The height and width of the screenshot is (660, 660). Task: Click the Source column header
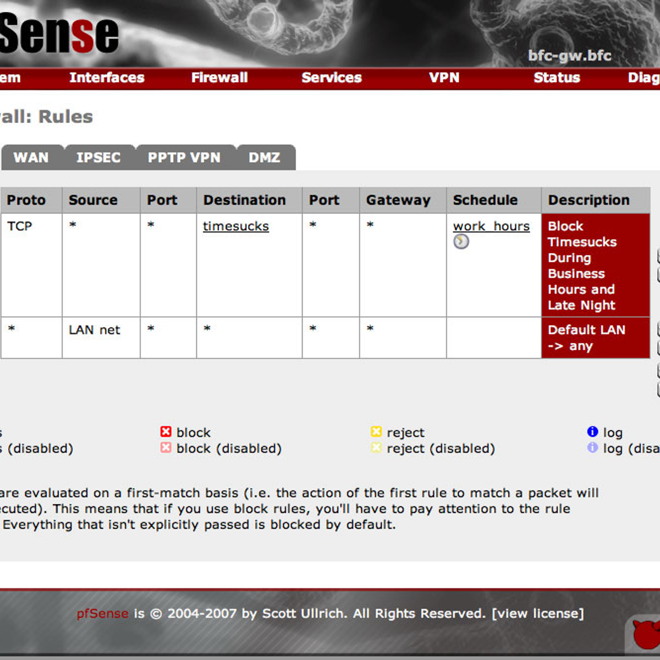pyautogui.click(x=101, y=200)
